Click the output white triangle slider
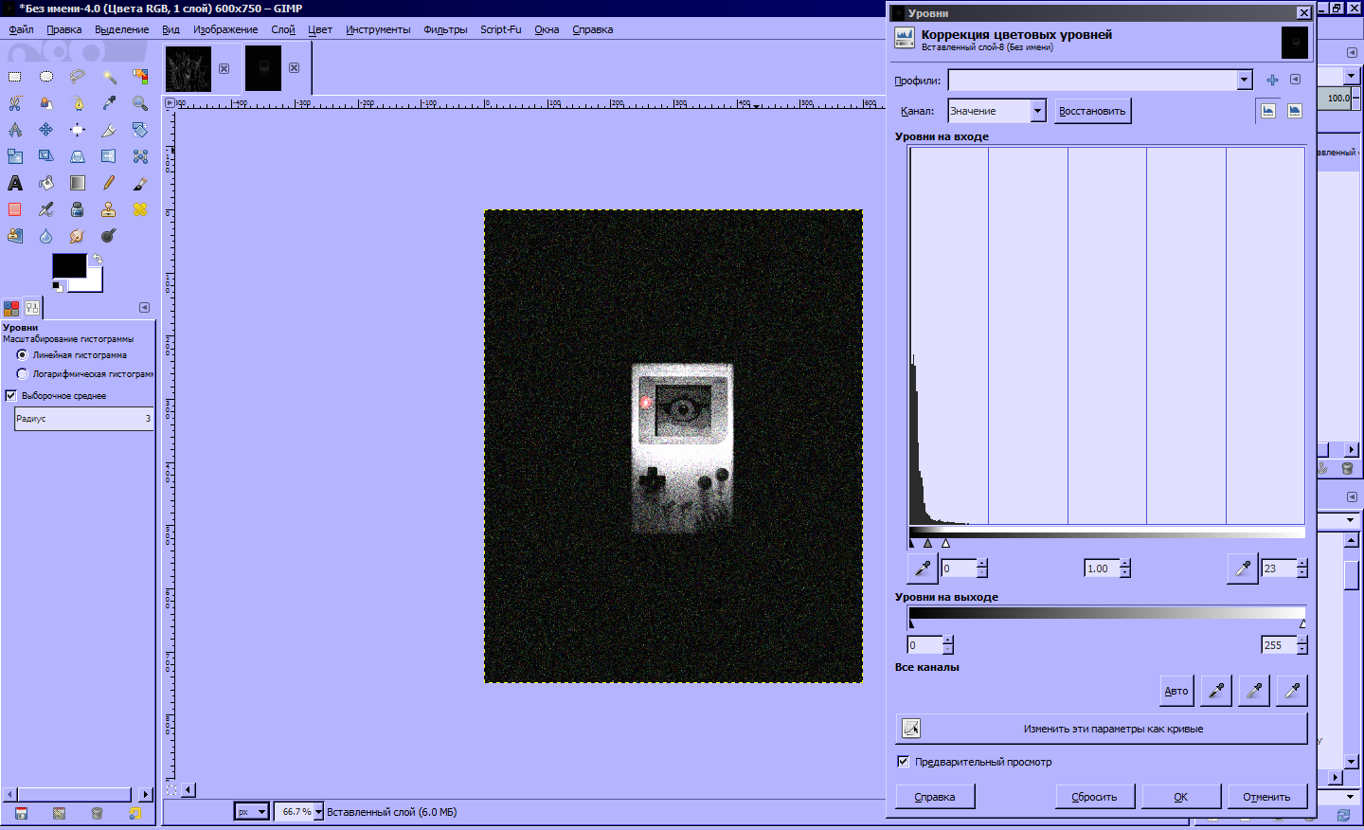This screenshot has width=1364, height=830. point(1303,623)
